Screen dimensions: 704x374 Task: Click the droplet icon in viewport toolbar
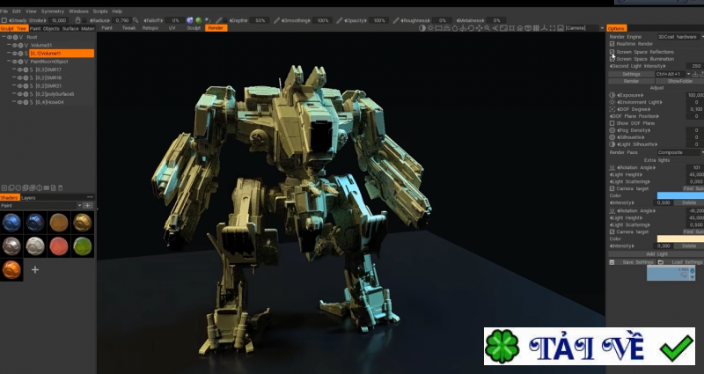(x=455, y=28)
